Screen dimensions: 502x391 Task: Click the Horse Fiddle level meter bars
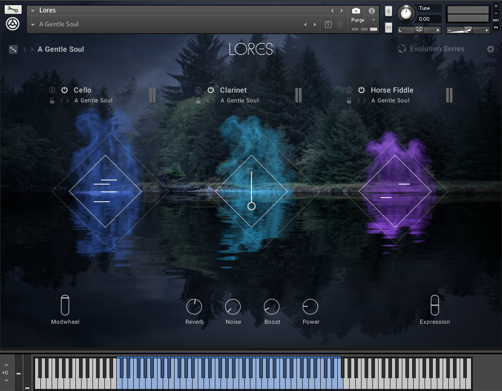449,95
